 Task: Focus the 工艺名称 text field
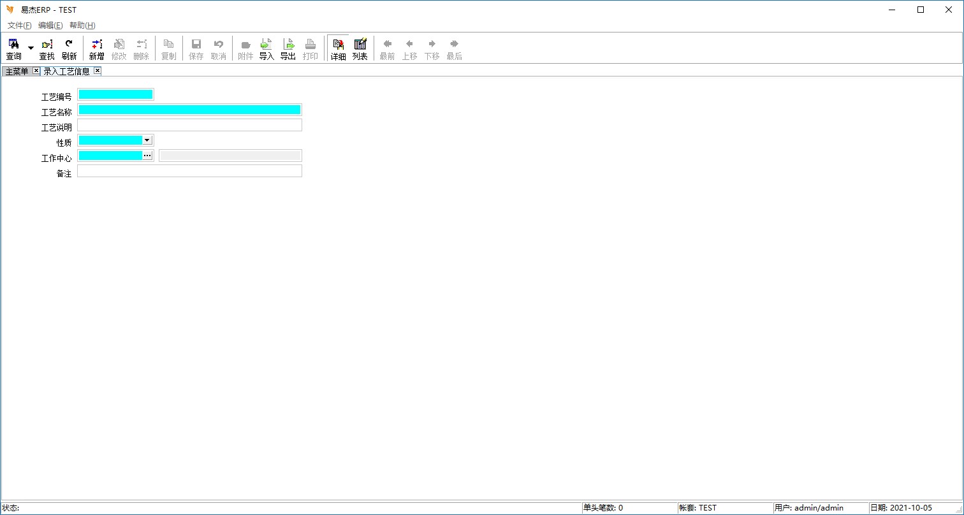(189, 110)
